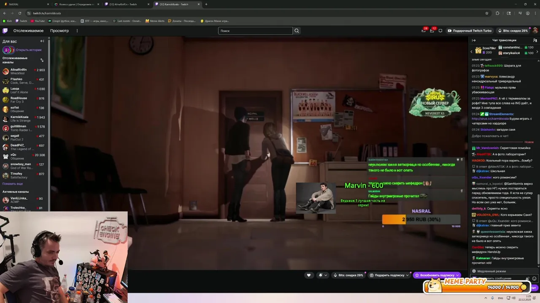The image size is (540, 303).
Task: Open the chat community users icon
Action: point(535,40)
